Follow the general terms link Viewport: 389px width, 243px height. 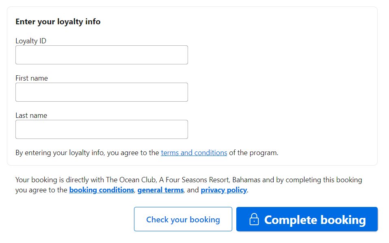coord(160,190)
